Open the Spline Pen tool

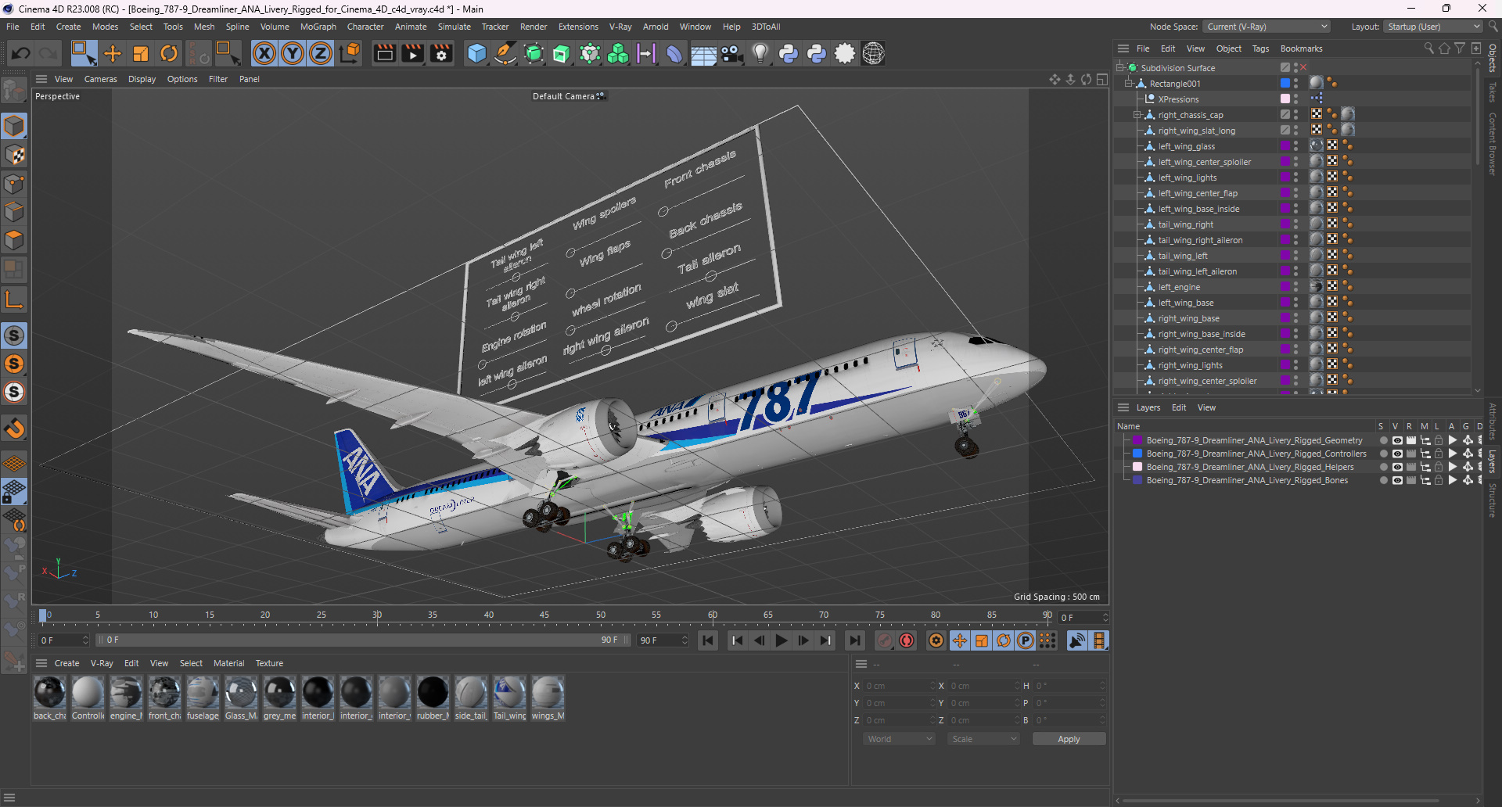(x=505, y=53)
